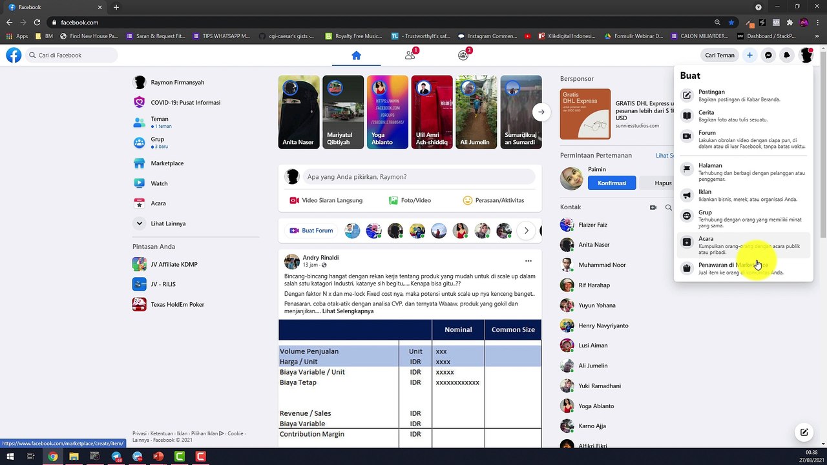Click the bookmark star in address bar

coord(731,22)
